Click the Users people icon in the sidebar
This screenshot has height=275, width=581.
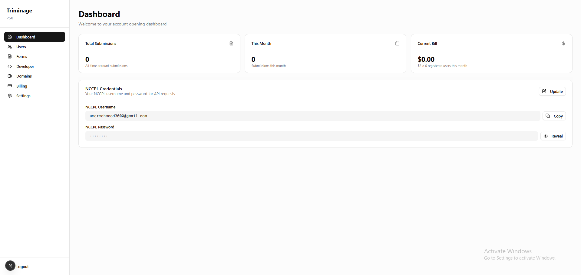pos(10,47)
